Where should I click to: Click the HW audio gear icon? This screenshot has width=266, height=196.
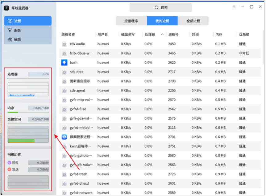click(x=64, y=44)
